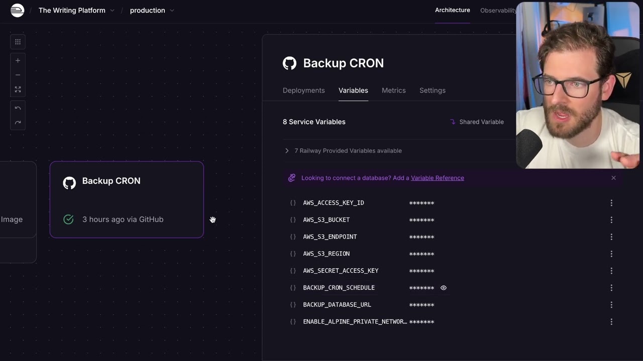Toggle the canvas grid dots icon
This screenshot has width=643, height=361.
point(18,42)
